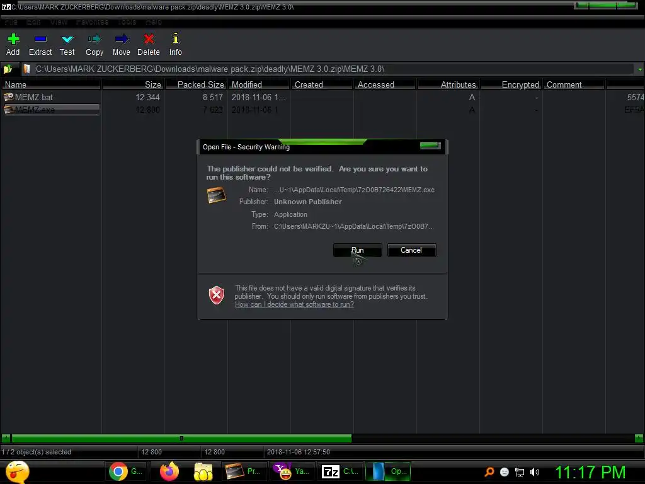The image size is (645, 484).
Task: Go up one folder level icon
Action: click(8, 69)
